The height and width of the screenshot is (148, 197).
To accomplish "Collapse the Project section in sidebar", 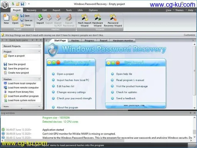I will click(39, 51).
